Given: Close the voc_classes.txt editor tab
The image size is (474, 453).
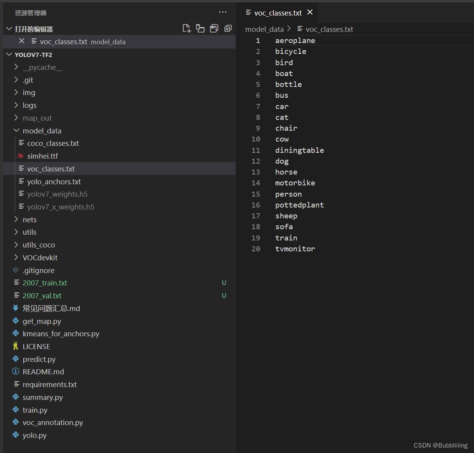Looking at the screenshot, I should click(x=310, y=12).
